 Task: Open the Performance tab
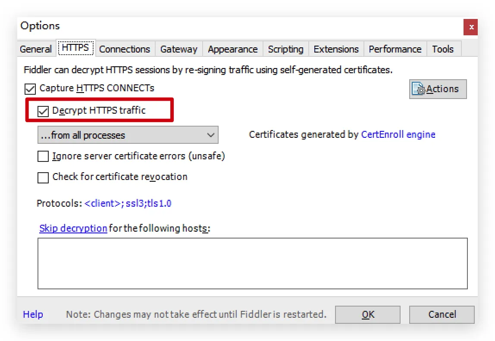click(x=395, y=49)
